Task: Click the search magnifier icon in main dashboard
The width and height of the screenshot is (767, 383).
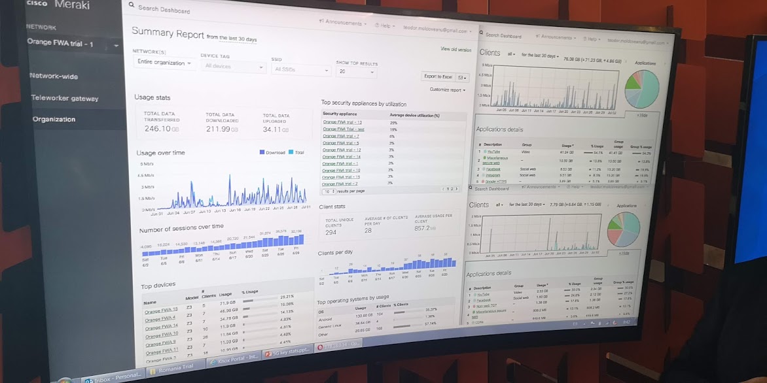Action: [x=131, y=5]
